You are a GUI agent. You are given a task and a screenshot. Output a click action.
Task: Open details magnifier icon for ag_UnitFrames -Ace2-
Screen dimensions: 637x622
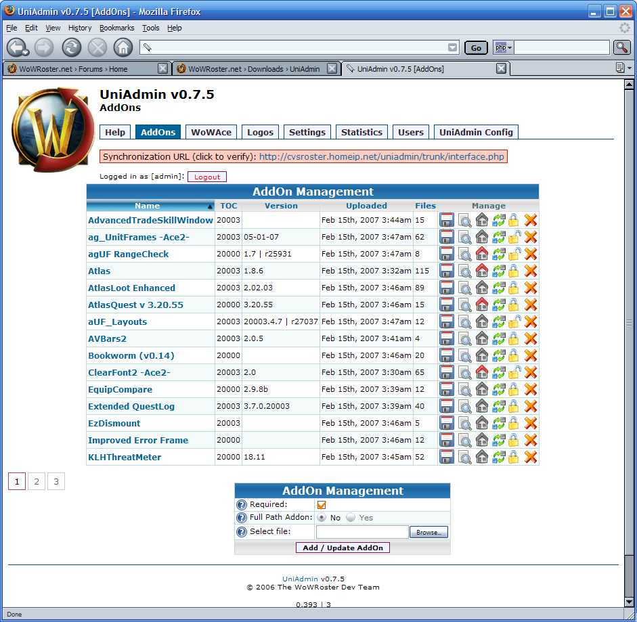464,238
